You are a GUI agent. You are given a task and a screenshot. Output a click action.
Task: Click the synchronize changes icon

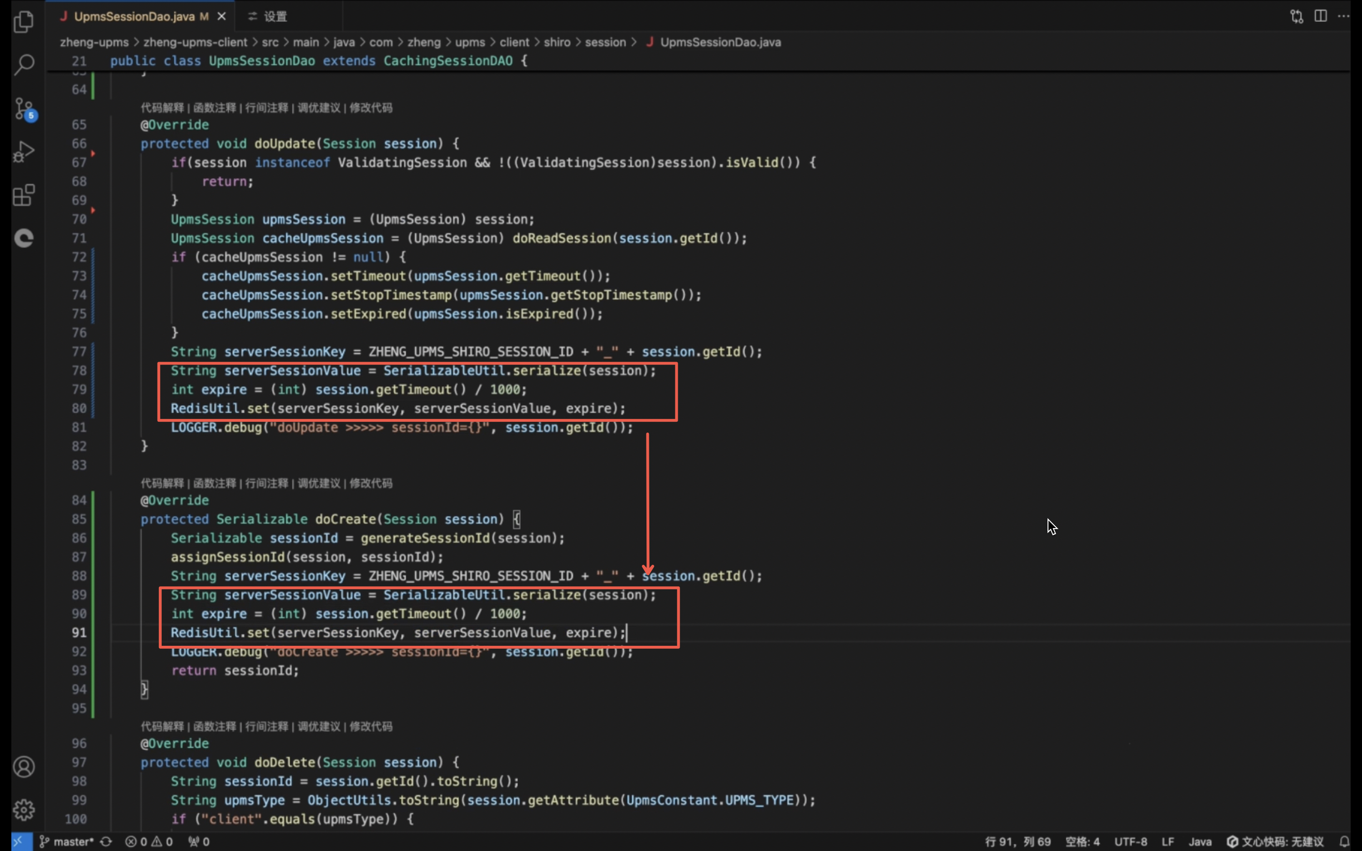[x=106, y=842]
